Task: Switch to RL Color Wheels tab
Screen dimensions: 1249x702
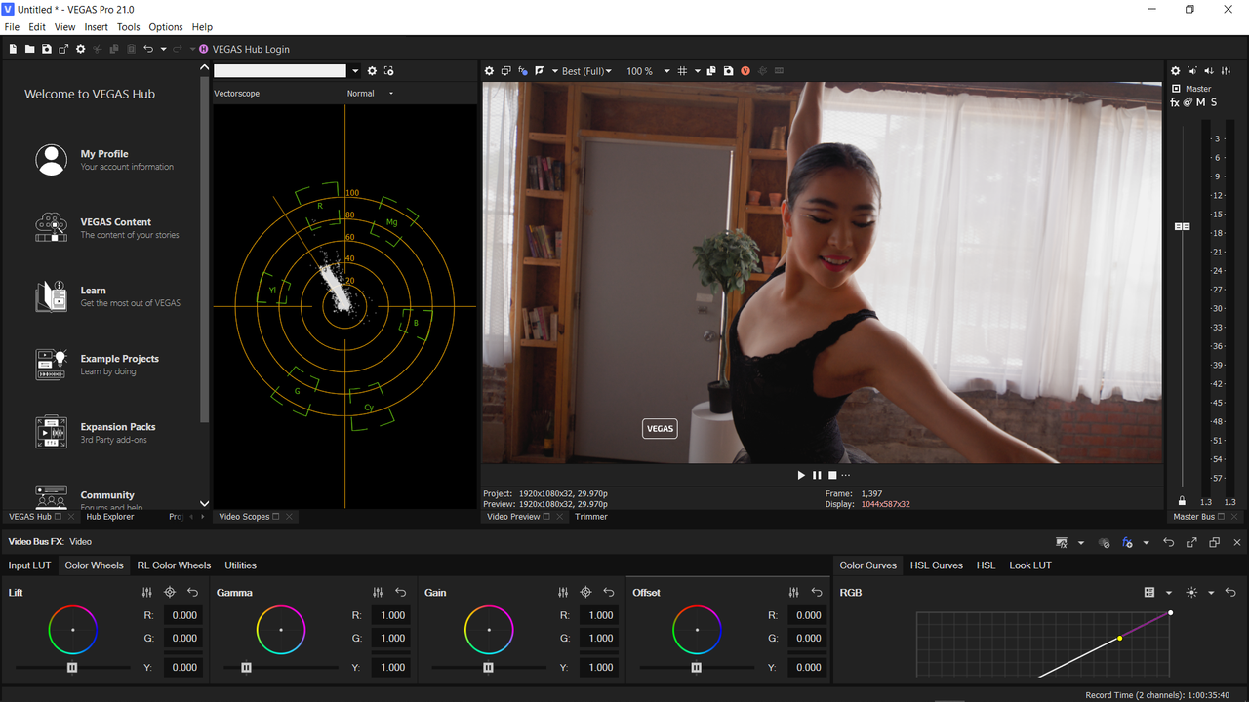Action: point(174,565)
